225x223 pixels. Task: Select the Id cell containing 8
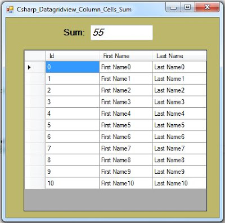[73, 160]
